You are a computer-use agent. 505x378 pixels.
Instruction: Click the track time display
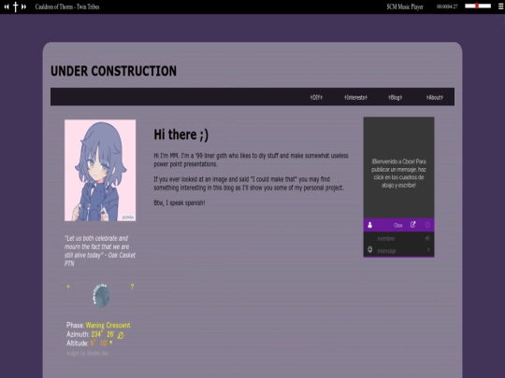tap(447, 7)
